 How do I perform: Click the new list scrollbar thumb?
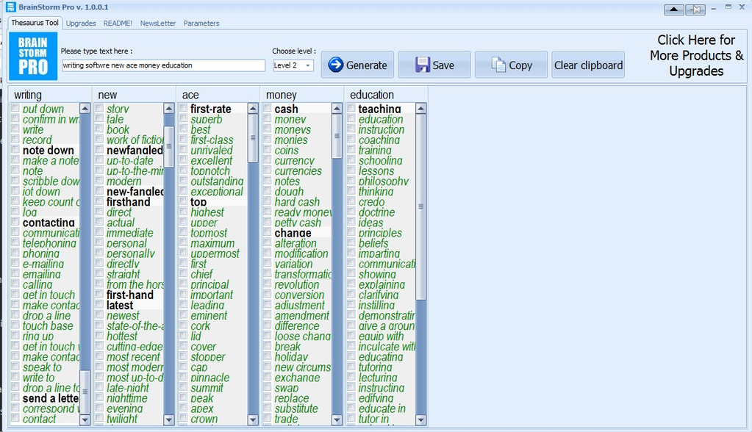(x=169, y=145)
